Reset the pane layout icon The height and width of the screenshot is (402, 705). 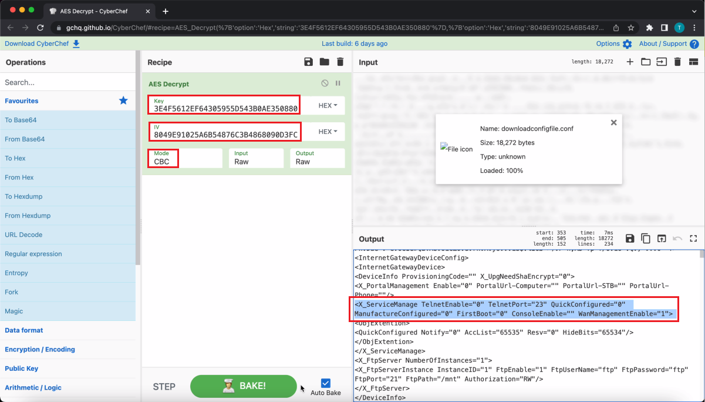click(693, 62)
